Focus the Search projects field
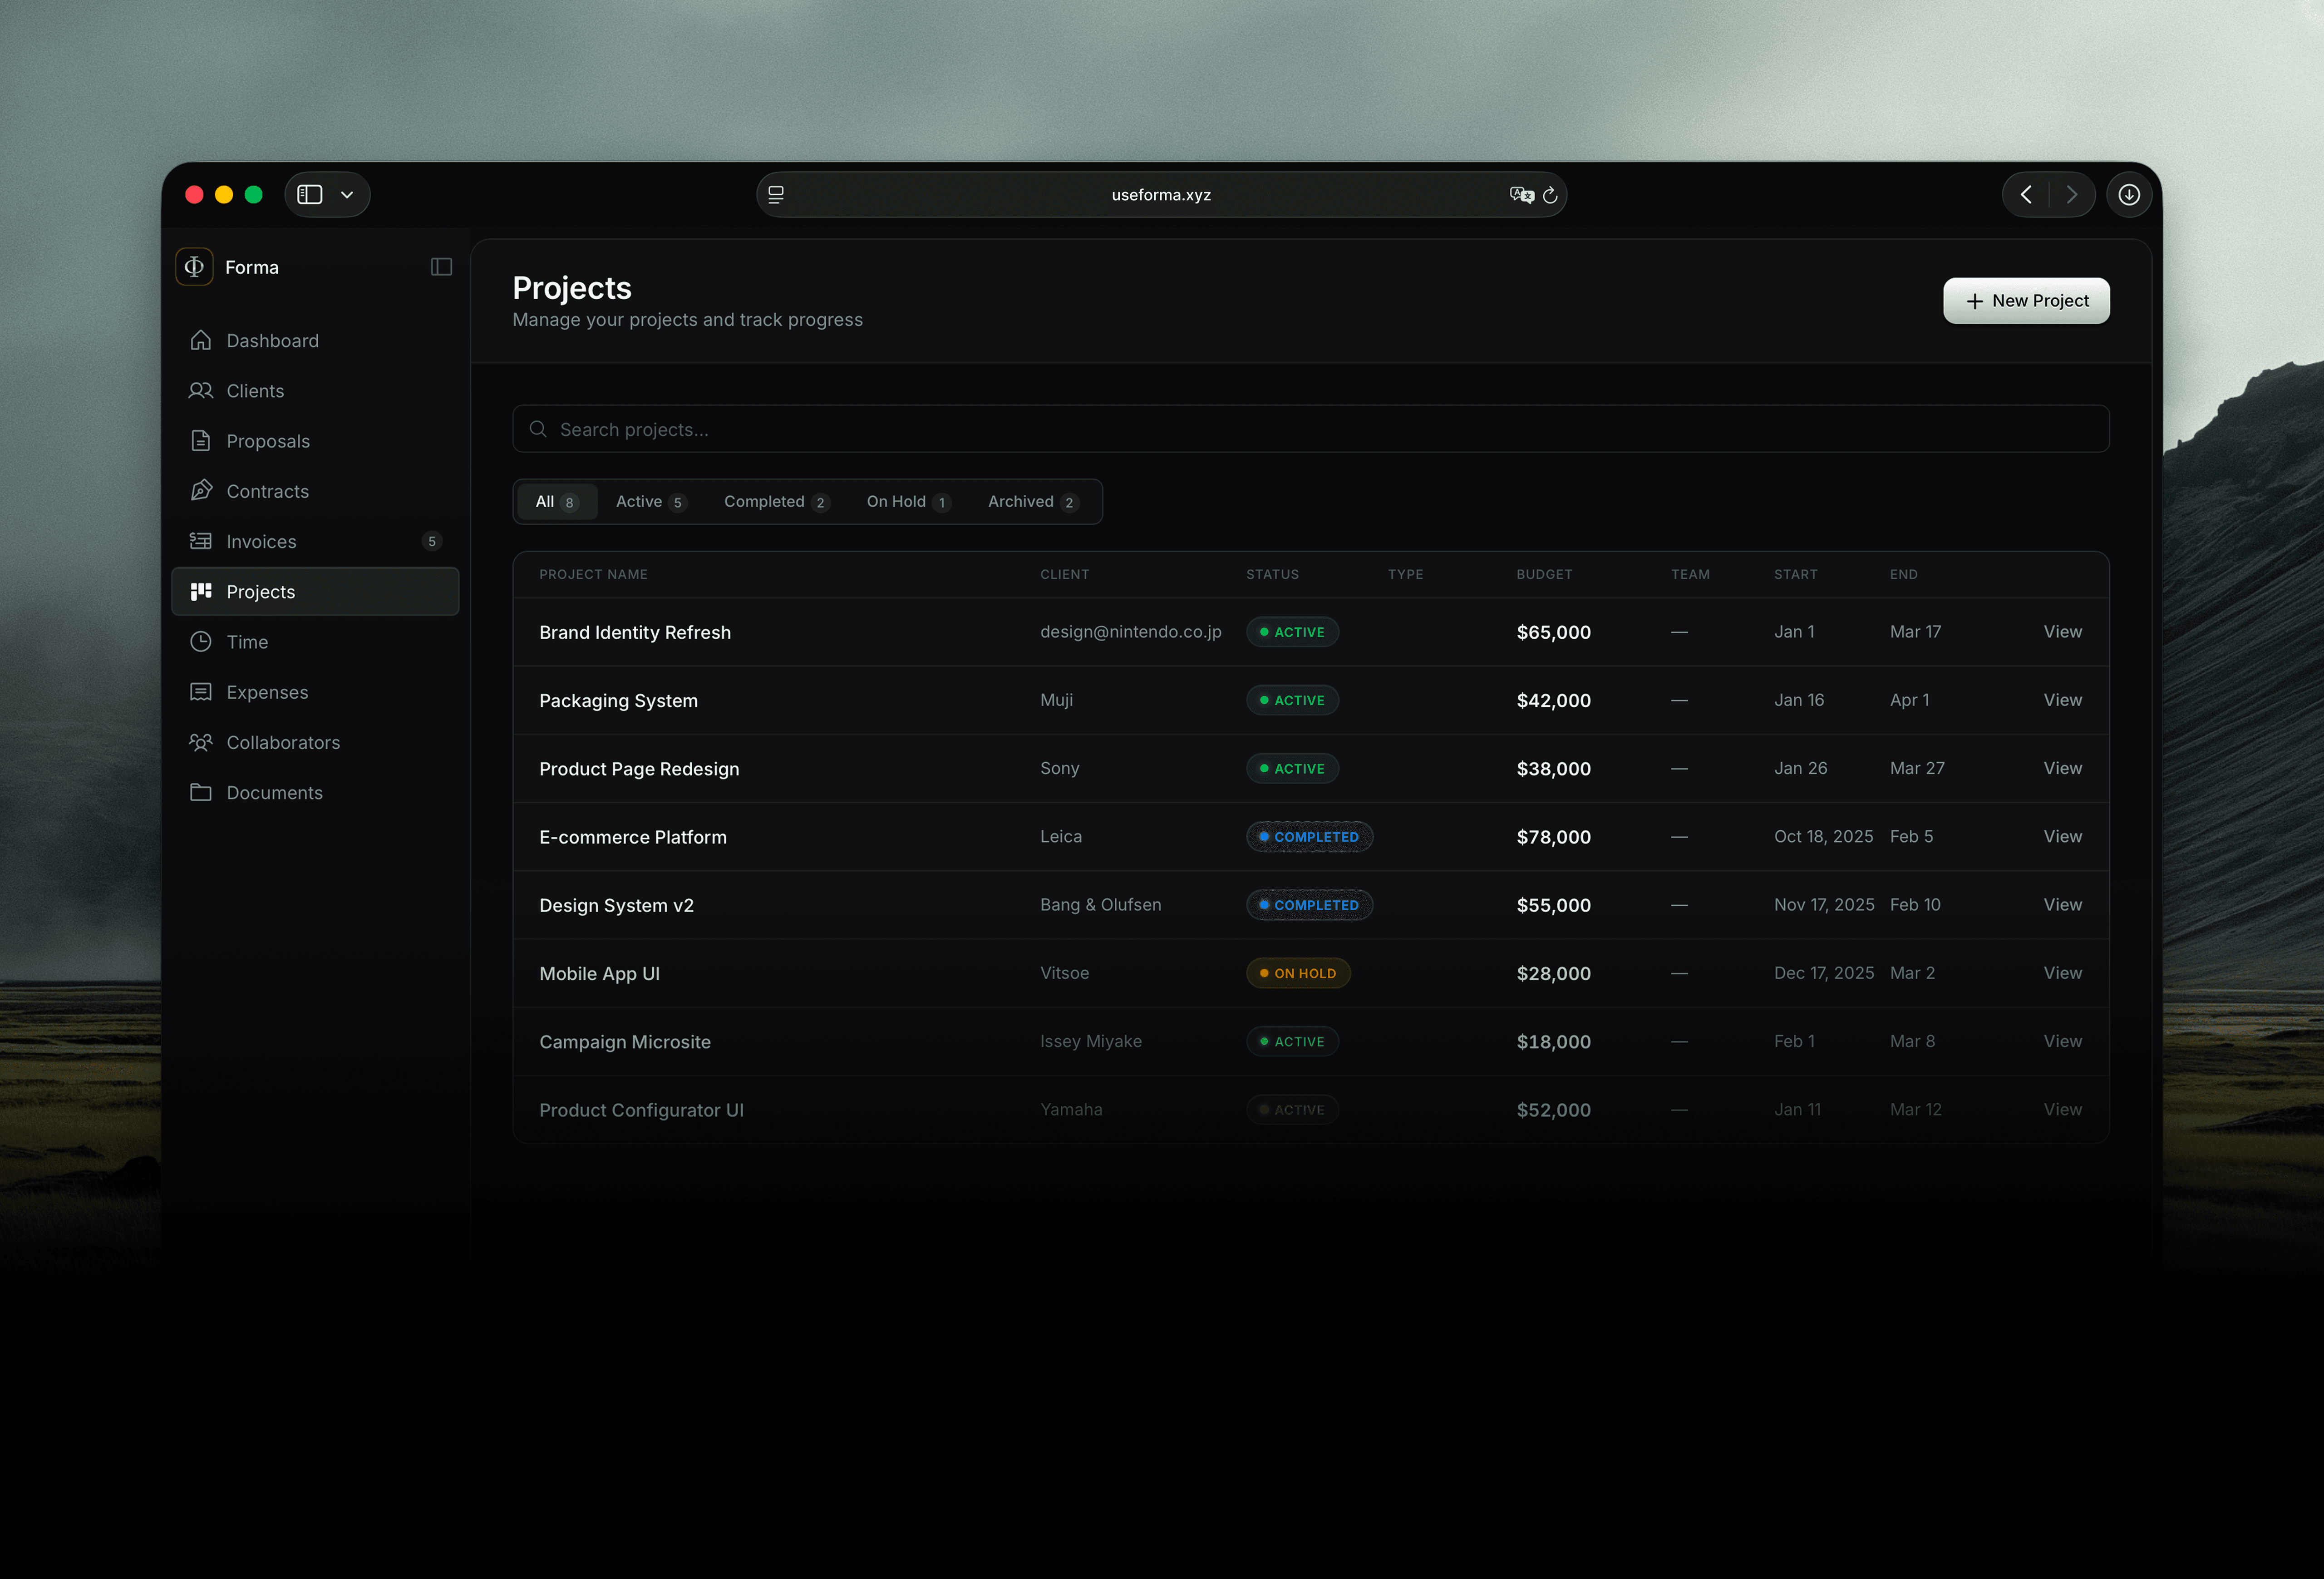 pyautogui.click(x=1311, y=429)
